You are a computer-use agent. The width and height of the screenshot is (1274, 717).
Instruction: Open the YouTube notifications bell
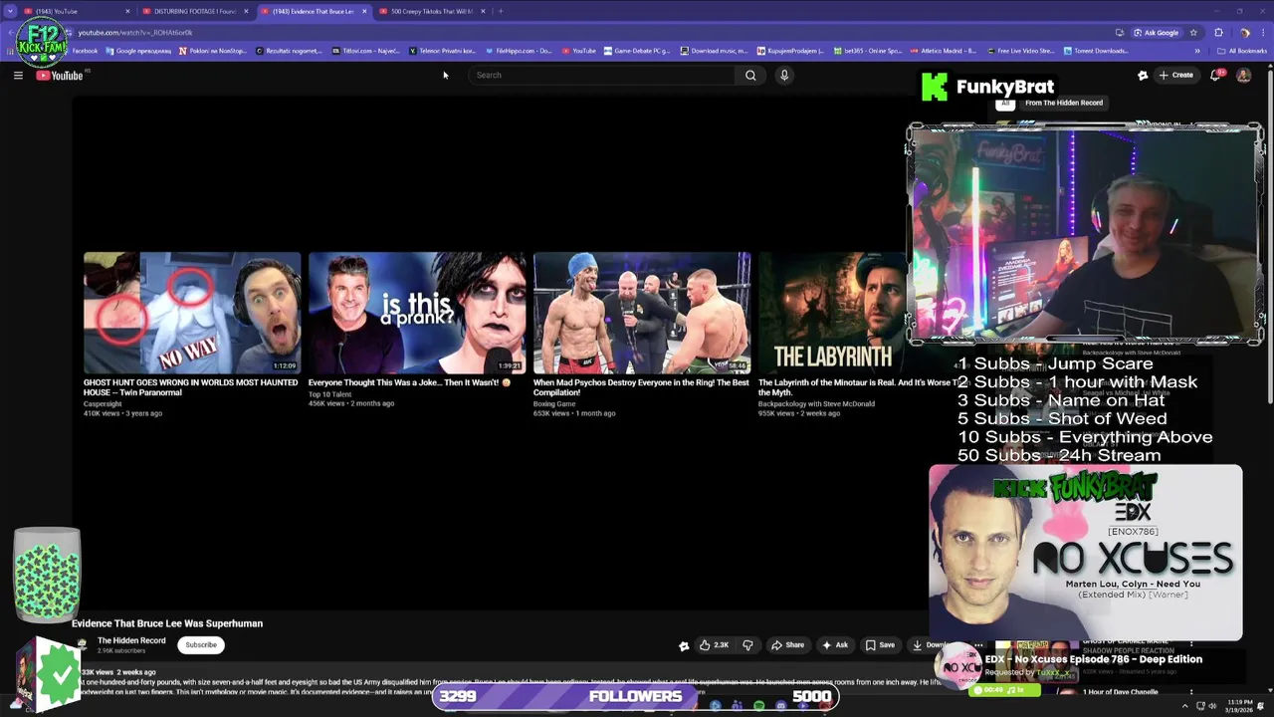[1215, 75]
